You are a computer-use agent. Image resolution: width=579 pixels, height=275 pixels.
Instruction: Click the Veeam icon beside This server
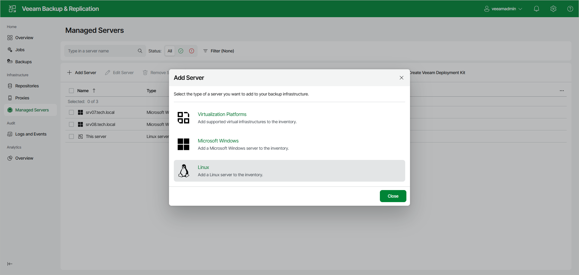click(x=80, y=136)
